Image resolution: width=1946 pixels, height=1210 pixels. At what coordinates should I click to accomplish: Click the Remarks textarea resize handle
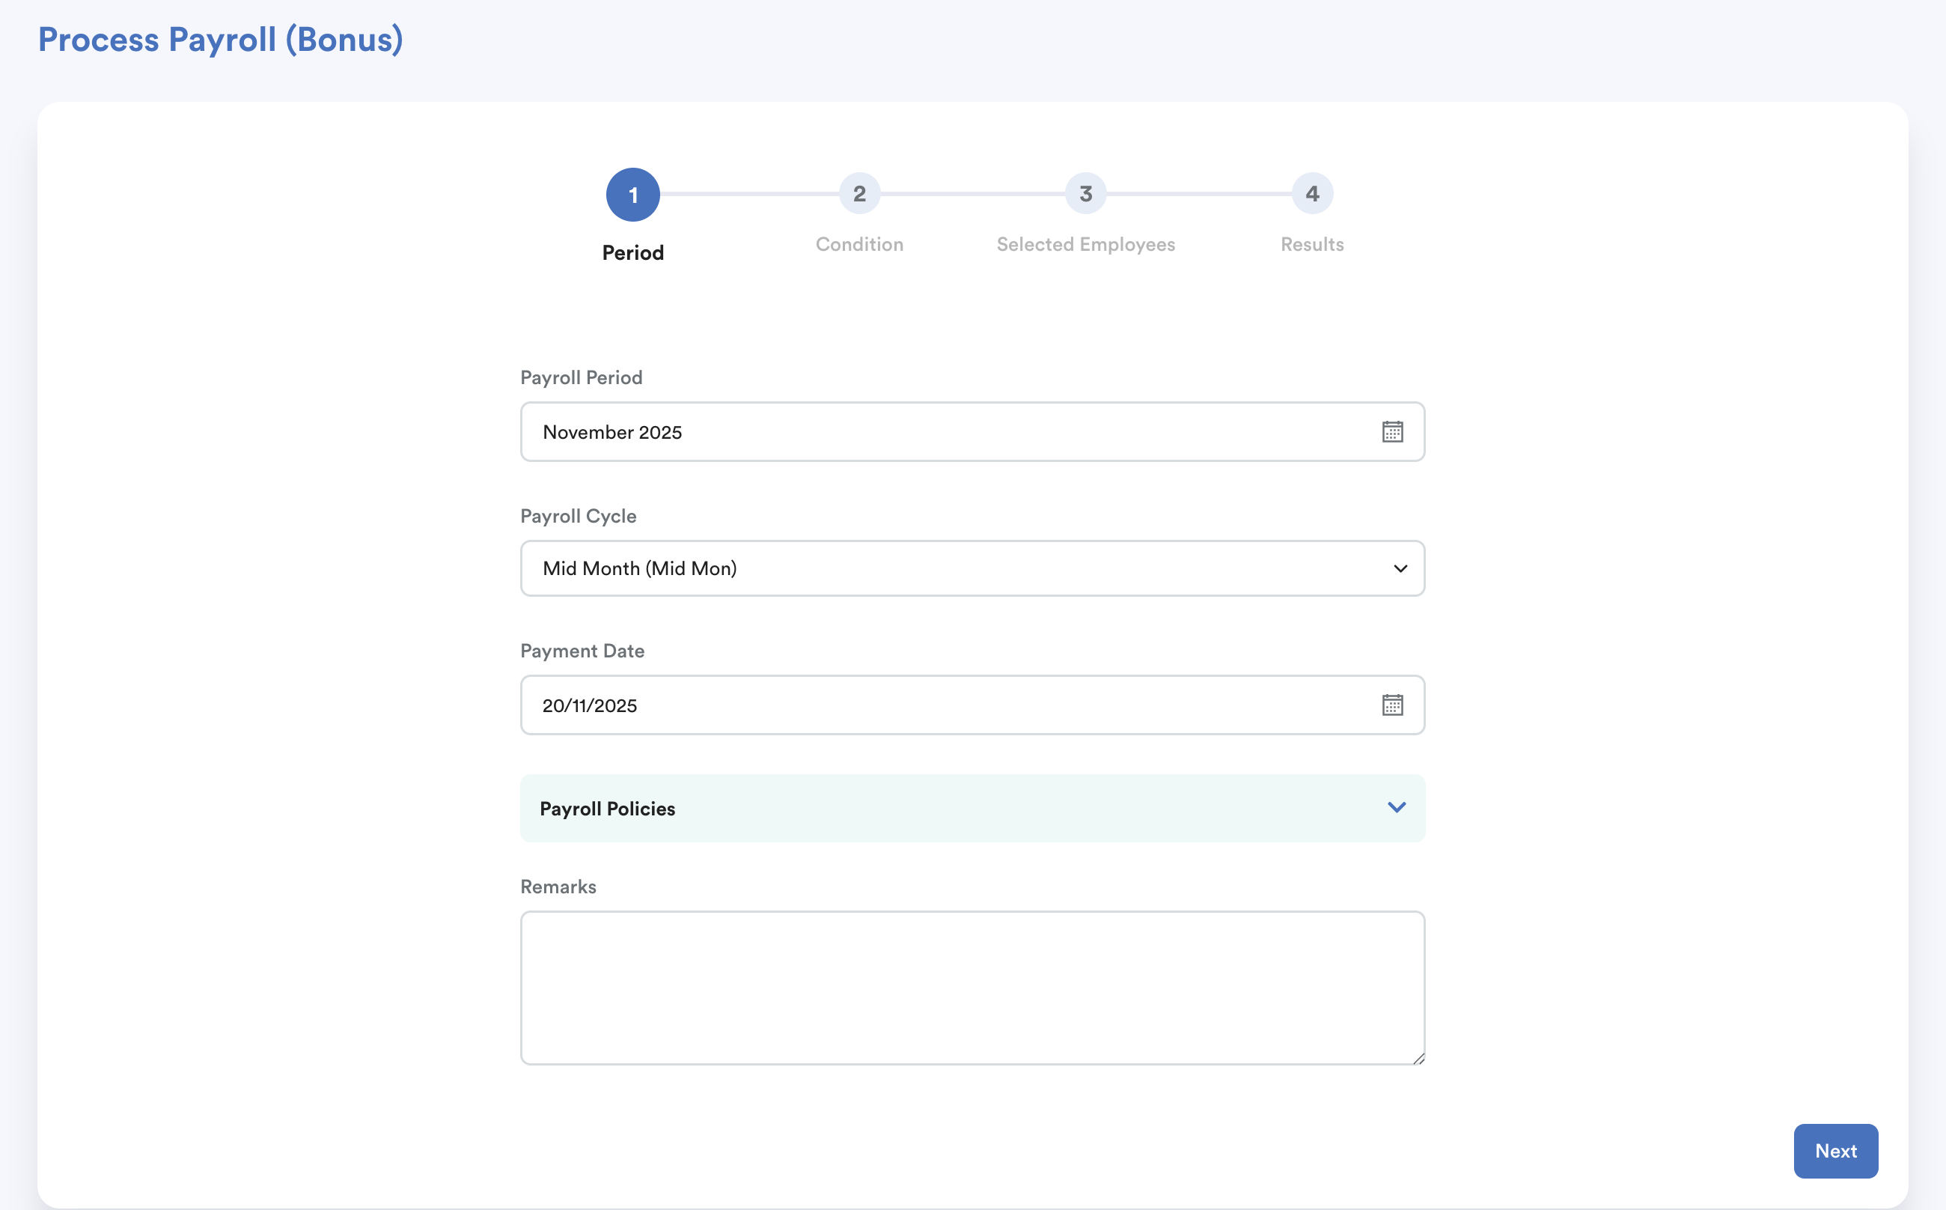tap(1418, 1058)
